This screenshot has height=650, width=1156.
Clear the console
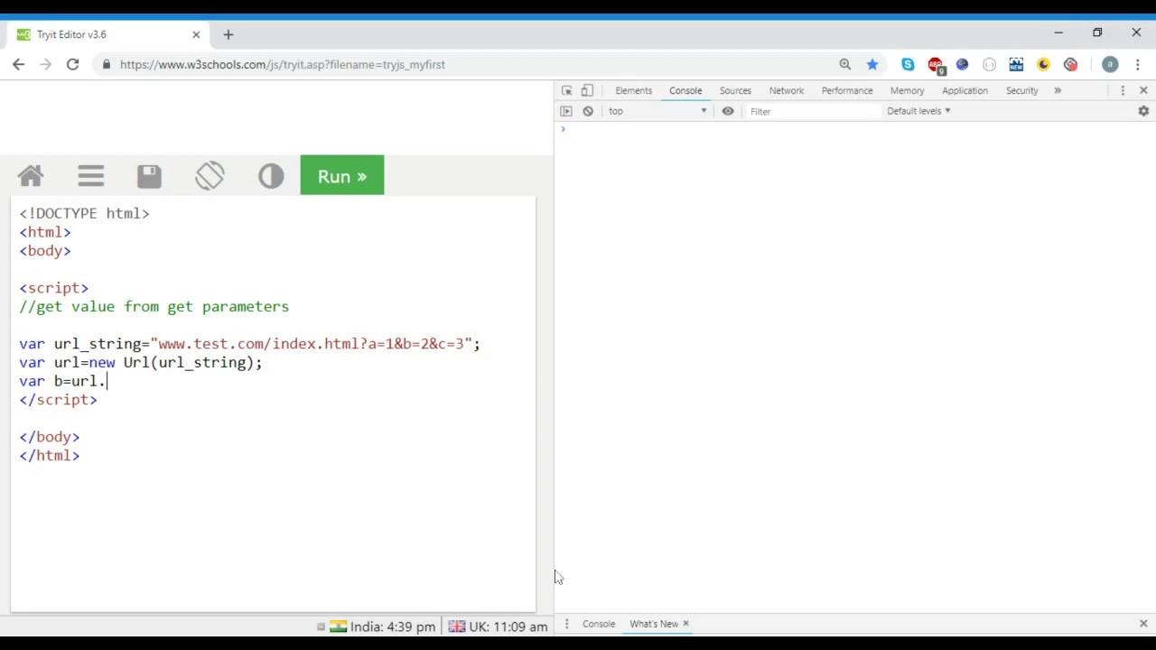coord(588,111)
